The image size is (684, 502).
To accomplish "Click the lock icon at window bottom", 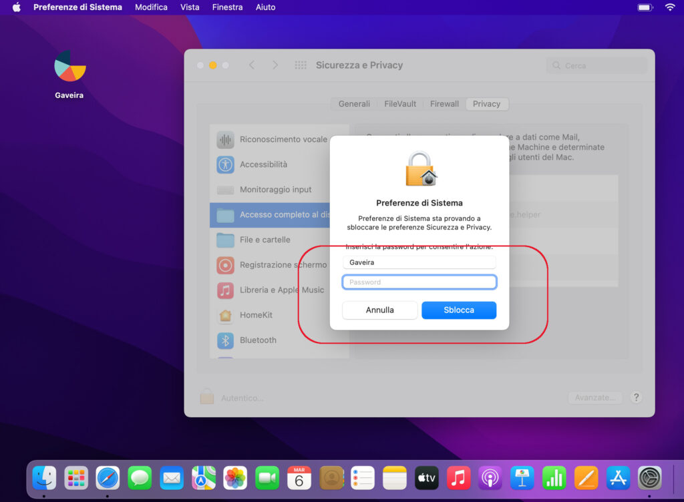I will tap(207, 396).
